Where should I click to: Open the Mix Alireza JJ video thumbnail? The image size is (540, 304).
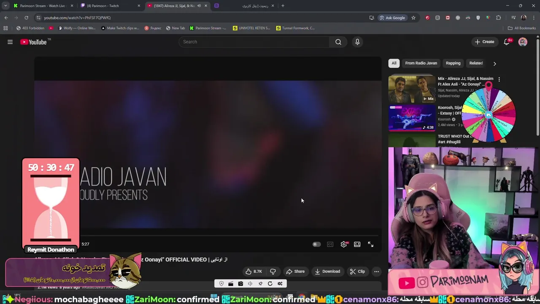412,89
